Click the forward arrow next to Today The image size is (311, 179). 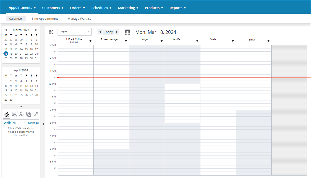[x=117, y=32]
